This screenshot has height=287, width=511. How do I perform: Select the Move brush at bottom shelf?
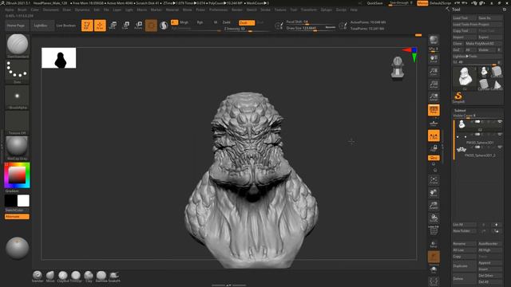pyautogui.click(x=50, y=277)
